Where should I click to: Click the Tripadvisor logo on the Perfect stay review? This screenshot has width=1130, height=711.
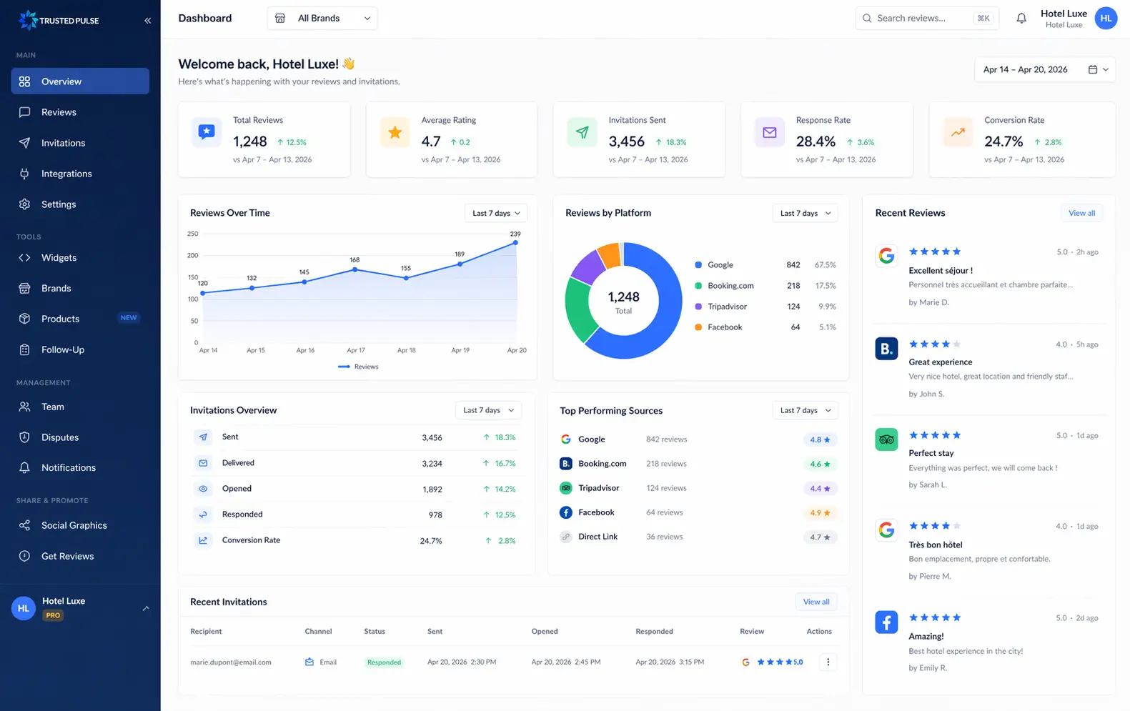(x=886, y=439)
